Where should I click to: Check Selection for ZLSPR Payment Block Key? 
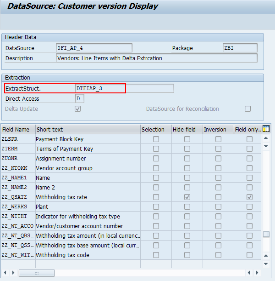[x=156, y=139]
